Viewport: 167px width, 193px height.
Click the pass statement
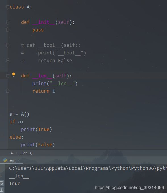38,30
